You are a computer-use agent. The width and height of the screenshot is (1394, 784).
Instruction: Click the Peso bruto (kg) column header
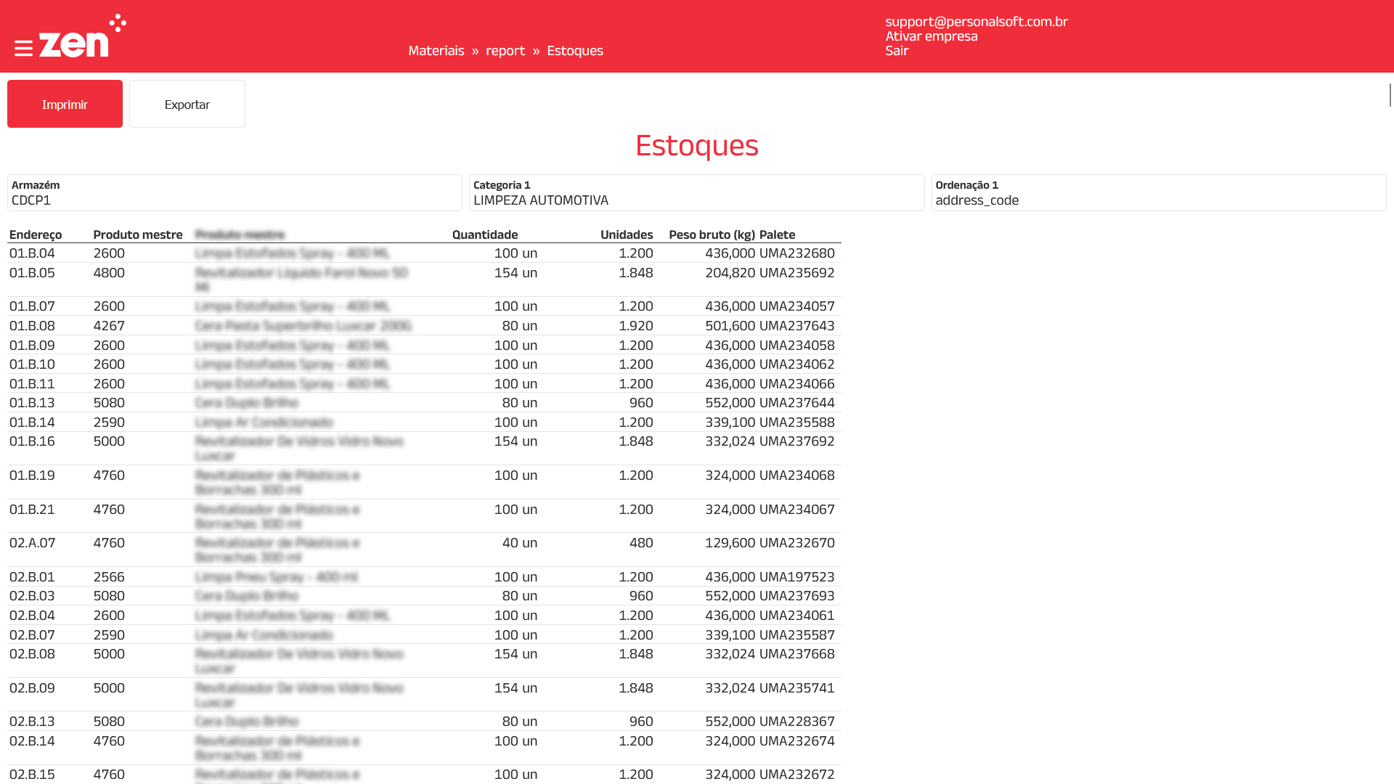pos(711,234)
